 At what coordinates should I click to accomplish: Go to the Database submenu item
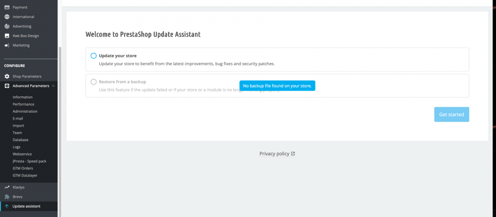point(20,140)
